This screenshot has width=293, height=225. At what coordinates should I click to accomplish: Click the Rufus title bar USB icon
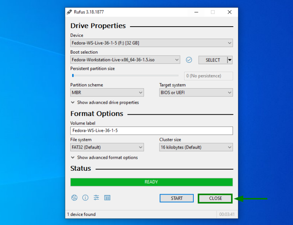tap(69, 12)
